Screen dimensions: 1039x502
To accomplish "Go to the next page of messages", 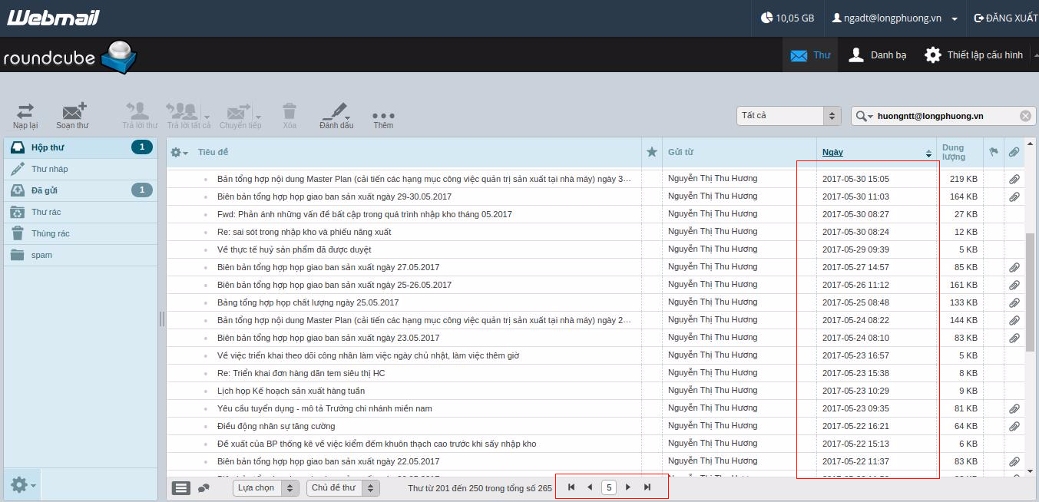I will (628, 487).
